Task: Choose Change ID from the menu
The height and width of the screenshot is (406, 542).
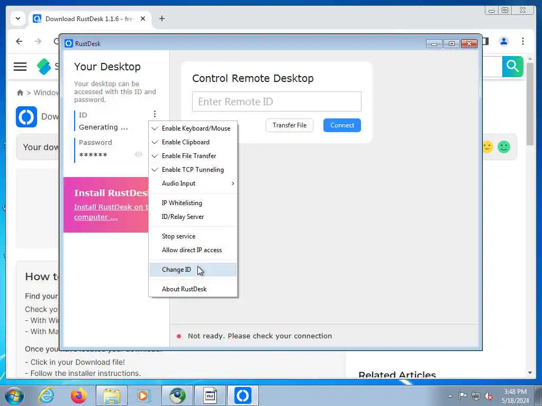Action: (x=193, y=270)
